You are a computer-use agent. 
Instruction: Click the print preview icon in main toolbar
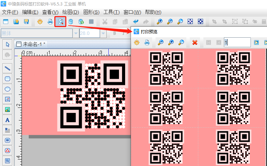pos(60,22)
